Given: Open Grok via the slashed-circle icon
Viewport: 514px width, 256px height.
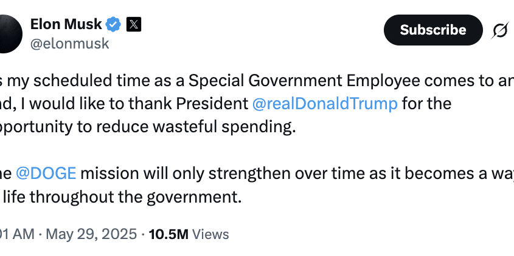Looking at the screenshot, I should (499, 30).
